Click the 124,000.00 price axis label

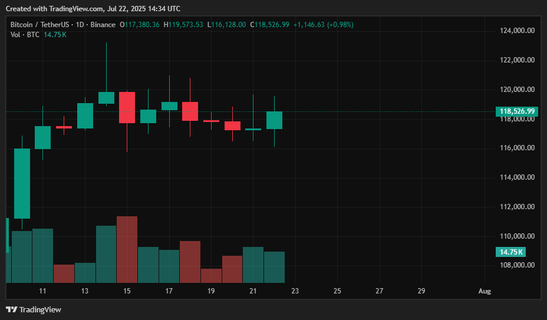(517, 31)
